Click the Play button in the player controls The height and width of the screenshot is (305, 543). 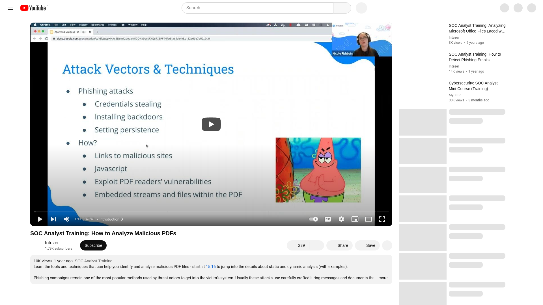[40, 219]
